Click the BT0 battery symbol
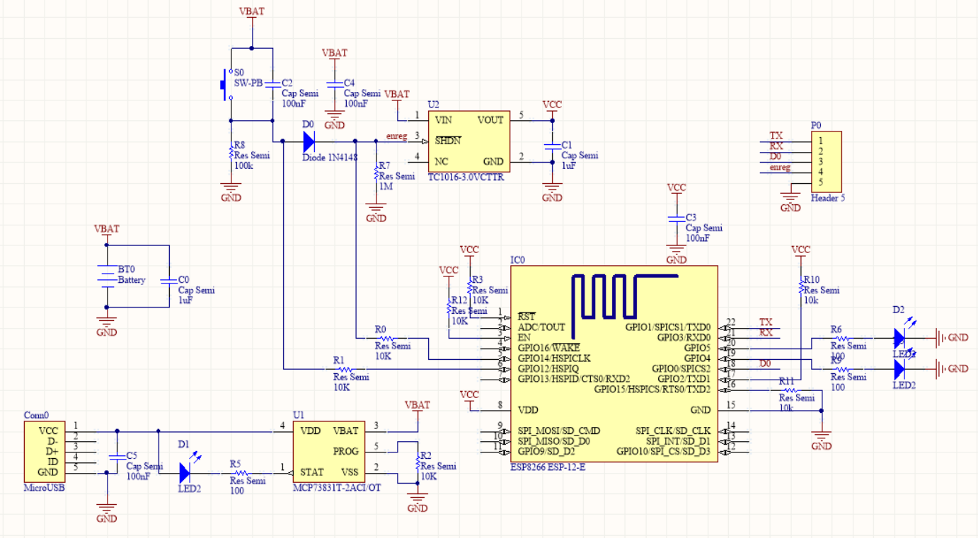 pyautogui.click(x=106, y=276)
